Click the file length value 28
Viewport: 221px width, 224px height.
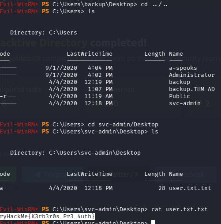tap(162, 188)
